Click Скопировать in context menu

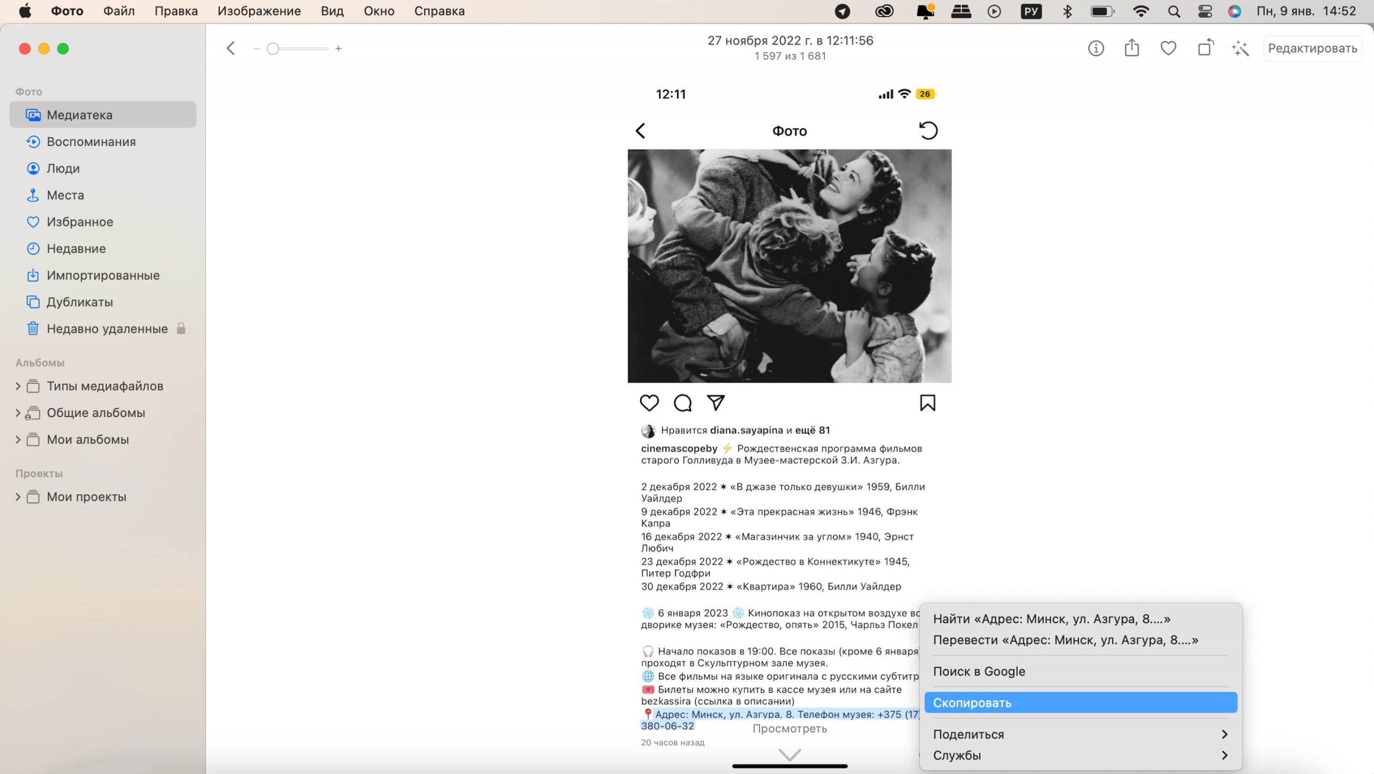pos(1081,703)
